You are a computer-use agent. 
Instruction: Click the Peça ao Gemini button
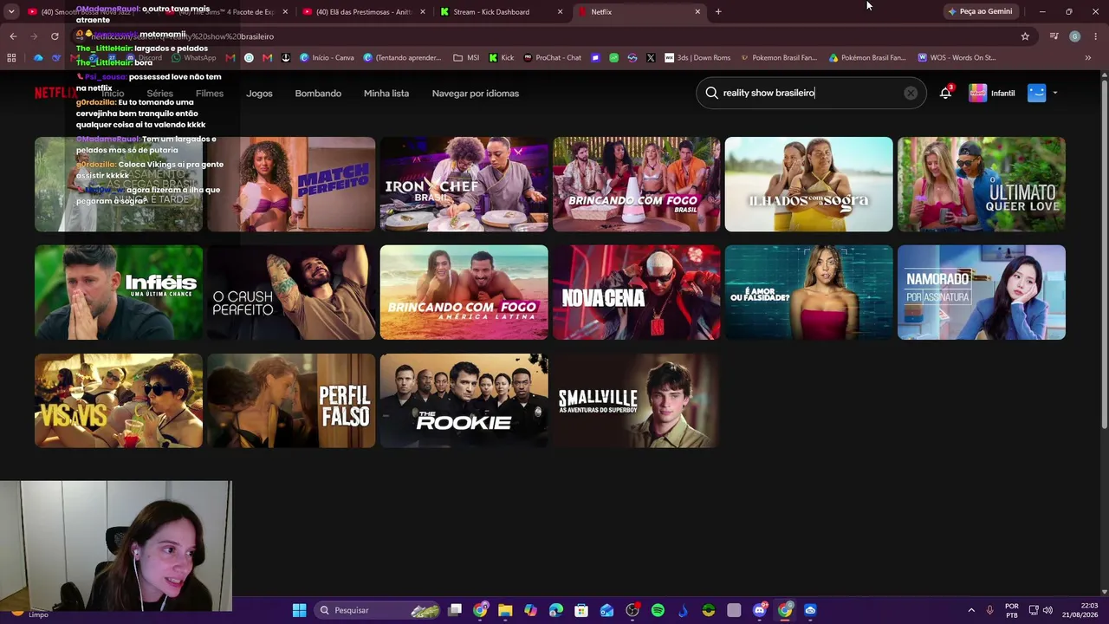[980, 12]
